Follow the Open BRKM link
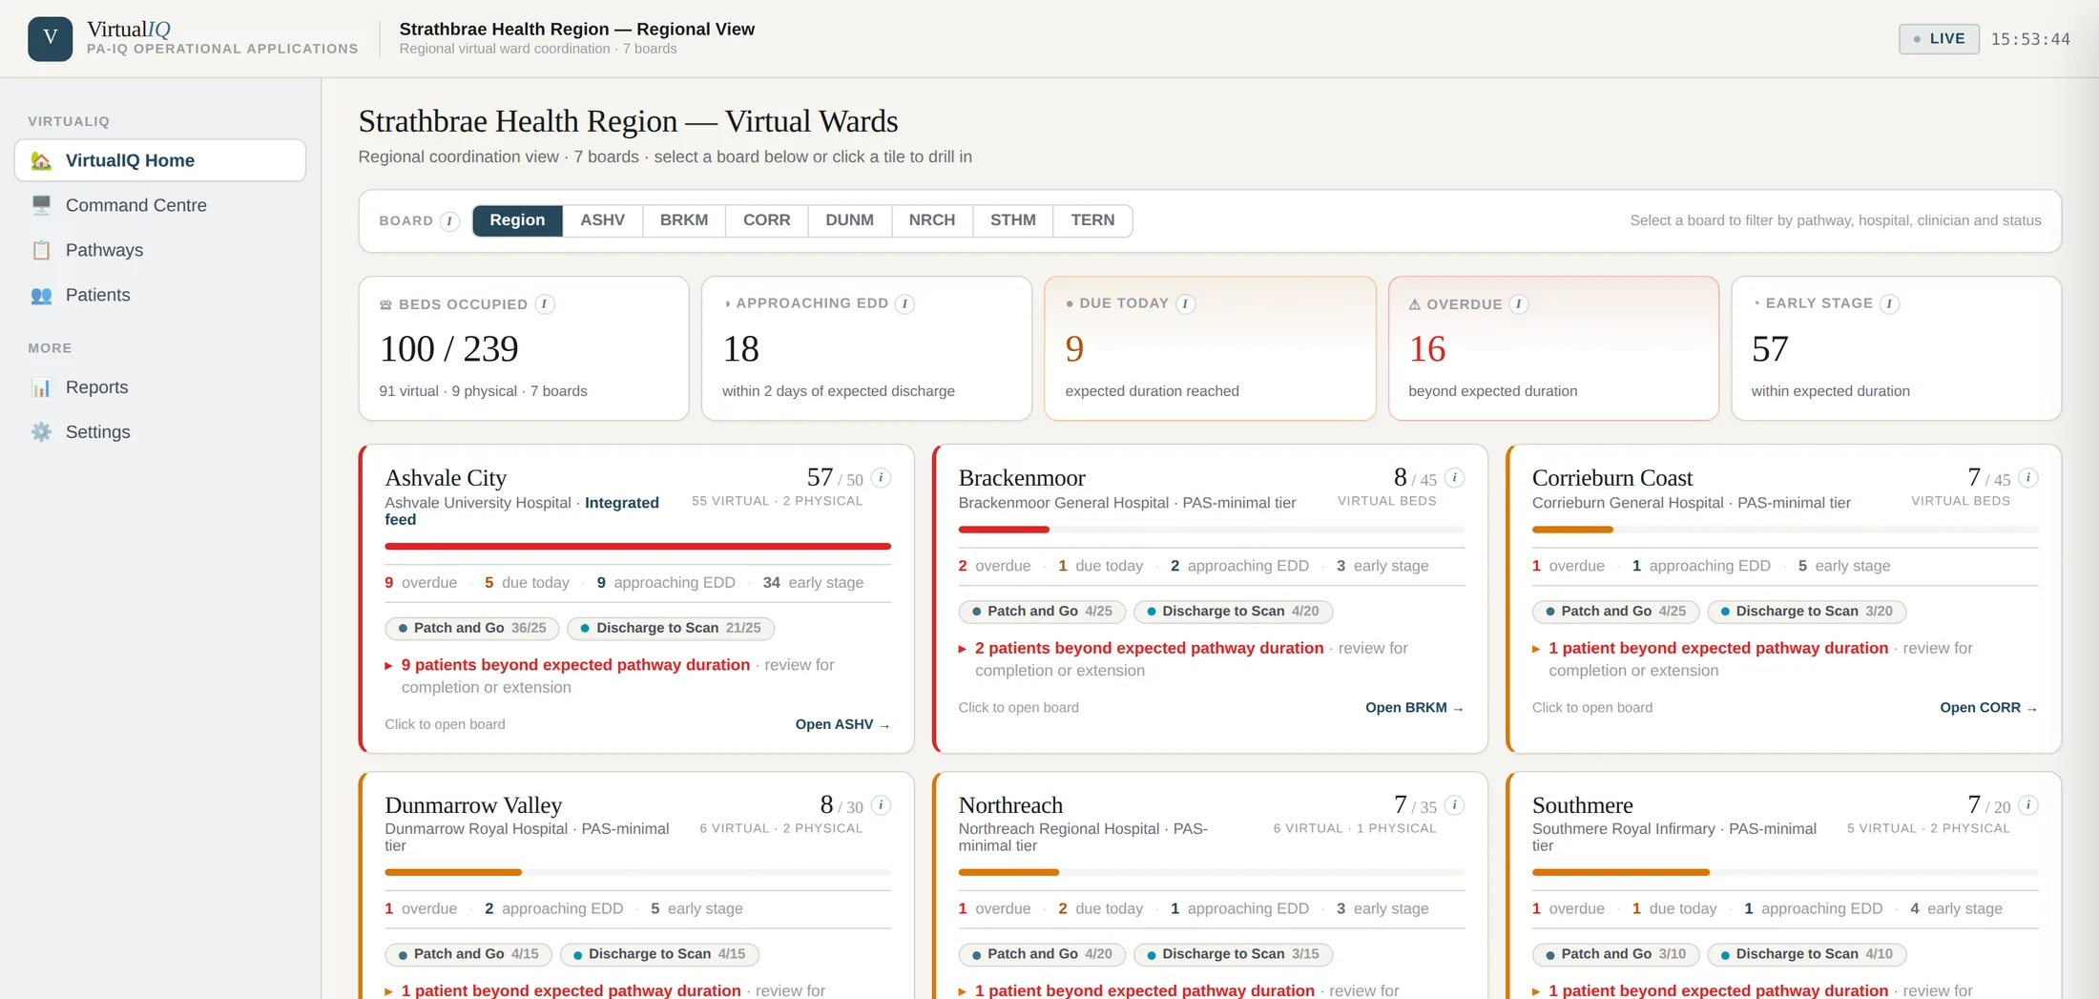Screen dimensions: 2099x999 (1415, 707)
